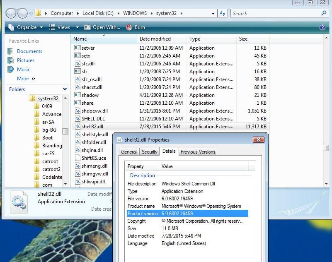Click shacct.dll file icon
The image size is (332, 262).
[x=78, y=87]
